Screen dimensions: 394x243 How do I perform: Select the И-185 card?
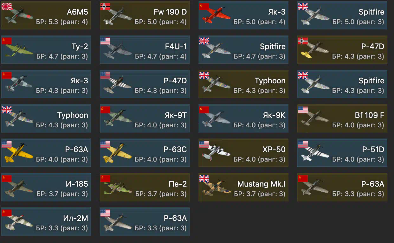46,187
